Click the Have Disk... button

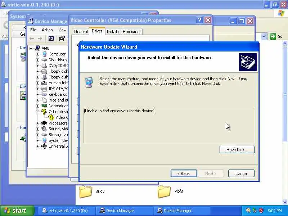click(x=237, y=150)
